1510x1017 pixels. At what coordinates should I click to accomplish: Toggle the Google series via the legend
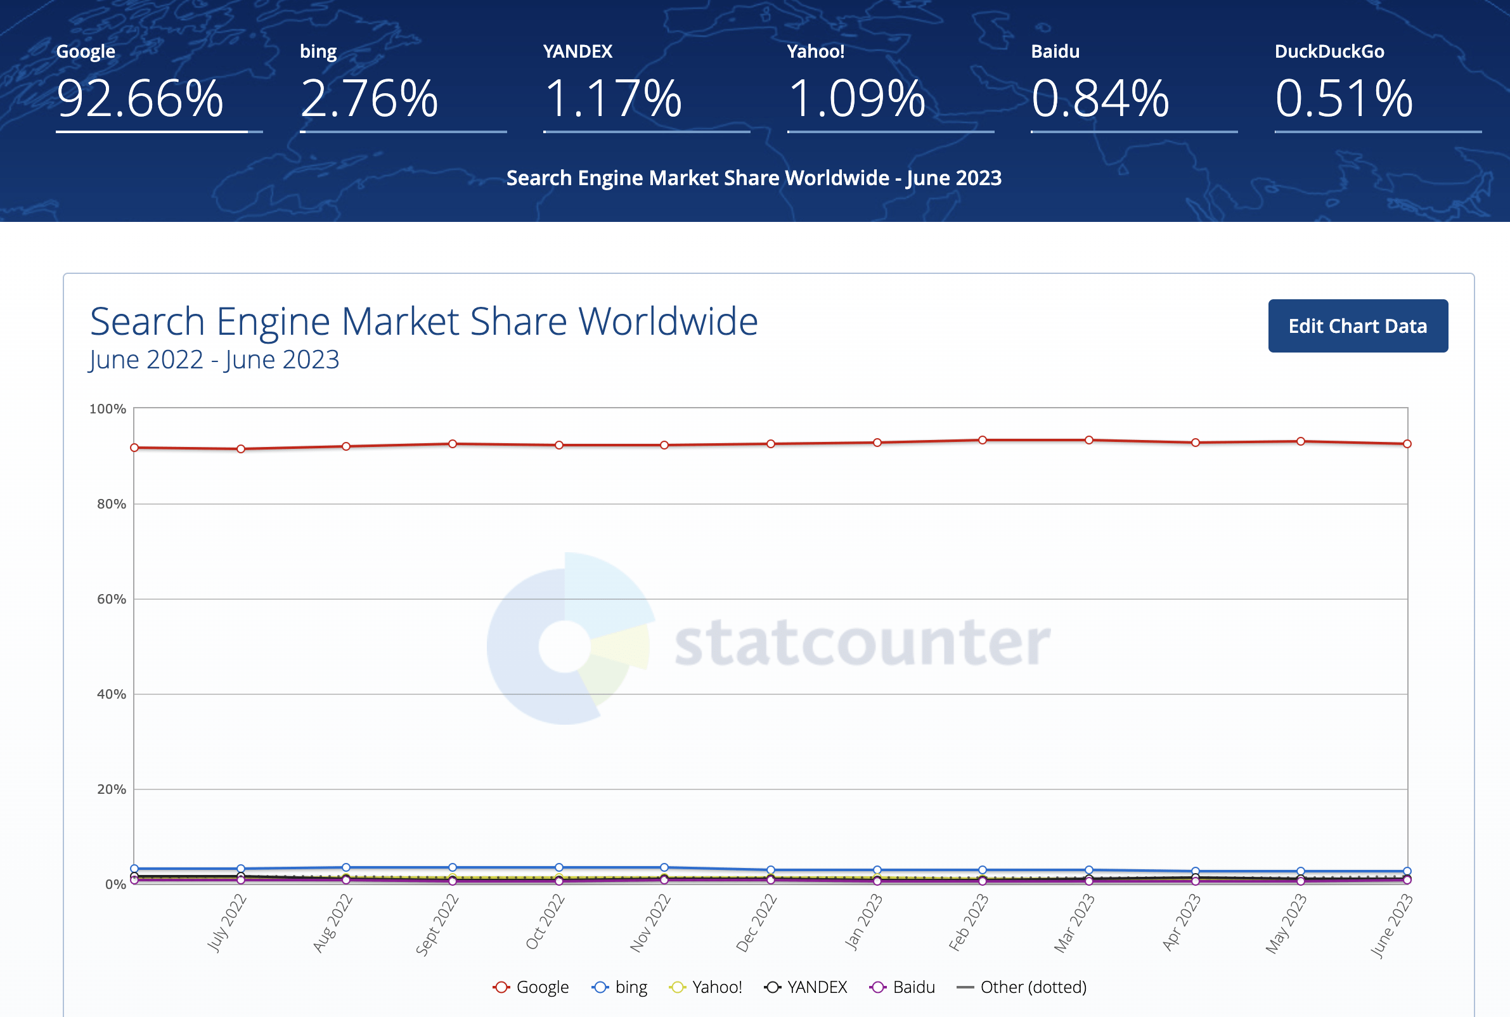click(x=532, y=987)
